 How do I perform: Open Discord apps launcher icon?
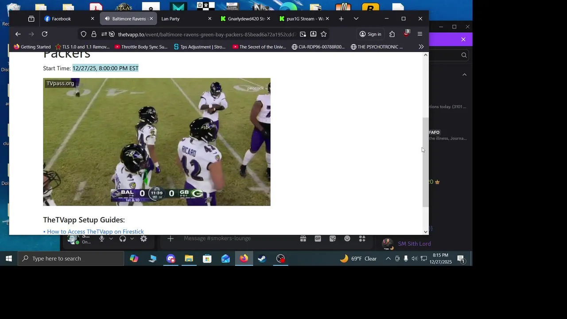tap(362, 238)
